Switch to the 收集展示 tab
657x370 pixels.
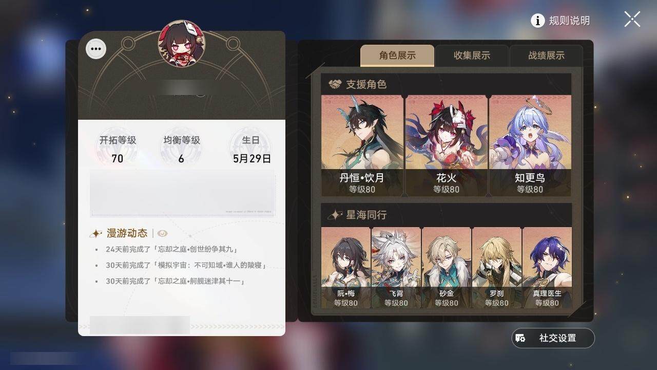coord(472,55)
